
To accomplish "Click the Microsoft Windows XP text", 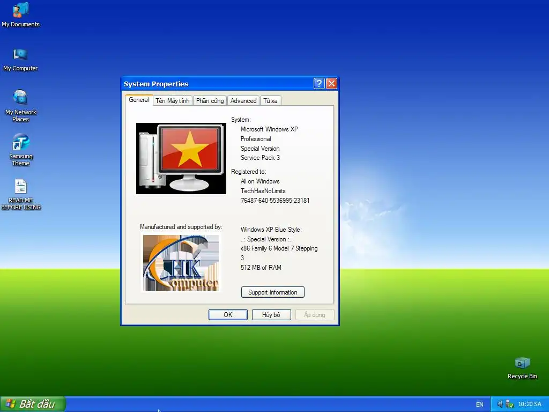I will coord(269,129).
